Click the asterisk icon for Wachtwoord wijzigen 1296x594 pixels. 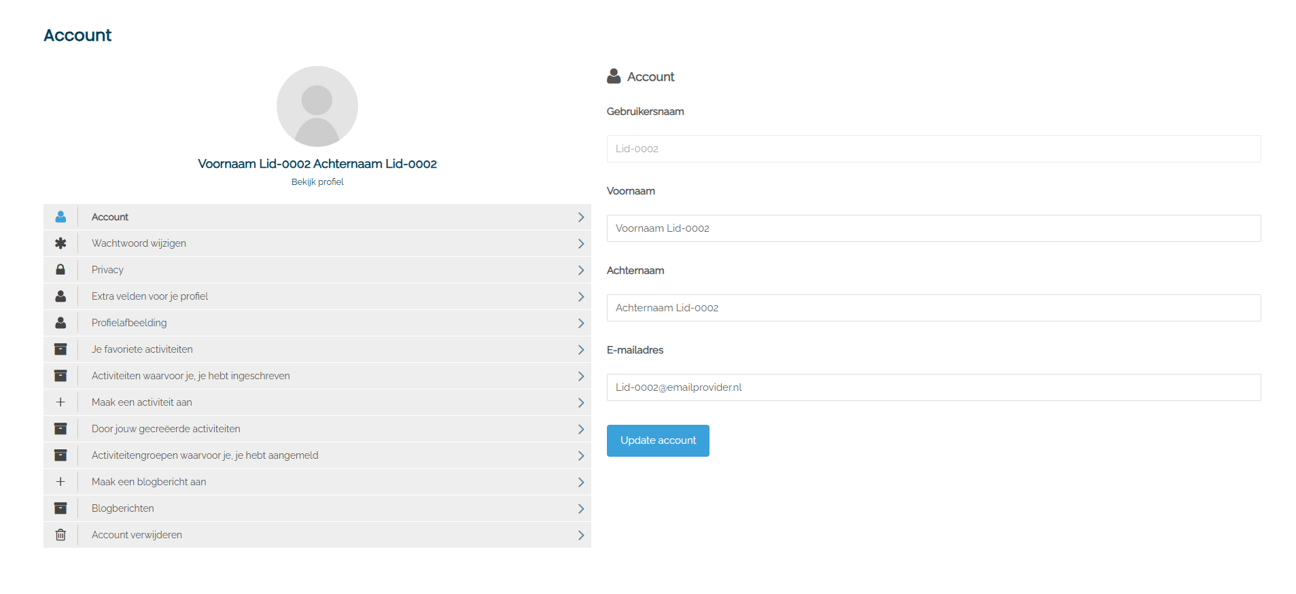pyautogui.click(x=60, y=243)
